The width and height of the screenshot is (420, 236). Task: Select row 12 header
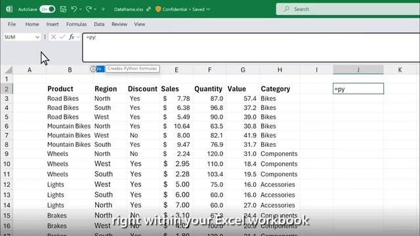pyautogui.click(x=7, y=185)
